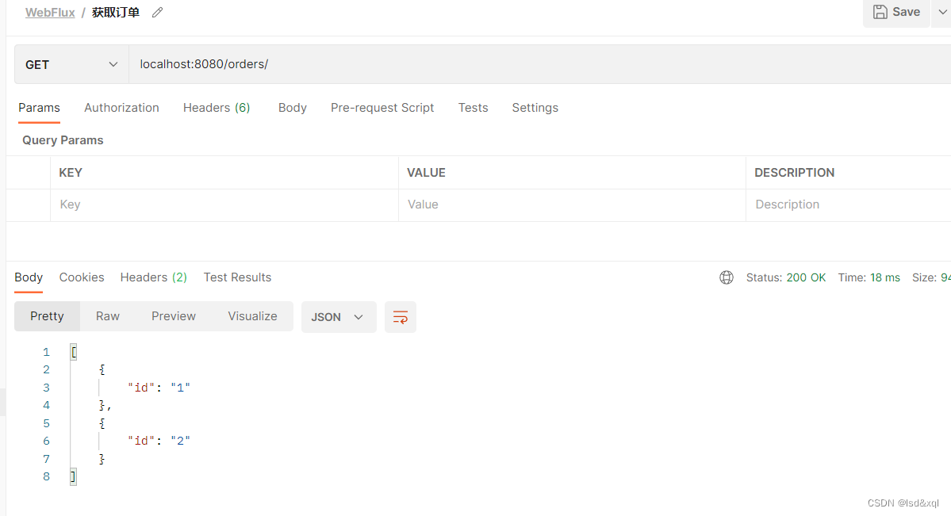Open the WebFlux collection link
951x516 pixels.
[50, 12]
